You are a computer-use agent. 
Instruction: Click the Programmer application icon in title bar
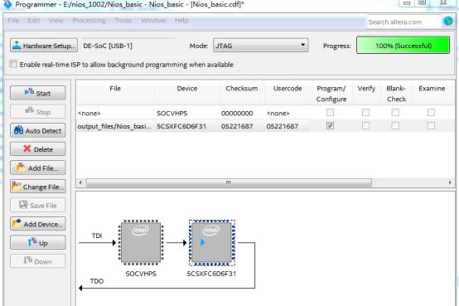7,4
